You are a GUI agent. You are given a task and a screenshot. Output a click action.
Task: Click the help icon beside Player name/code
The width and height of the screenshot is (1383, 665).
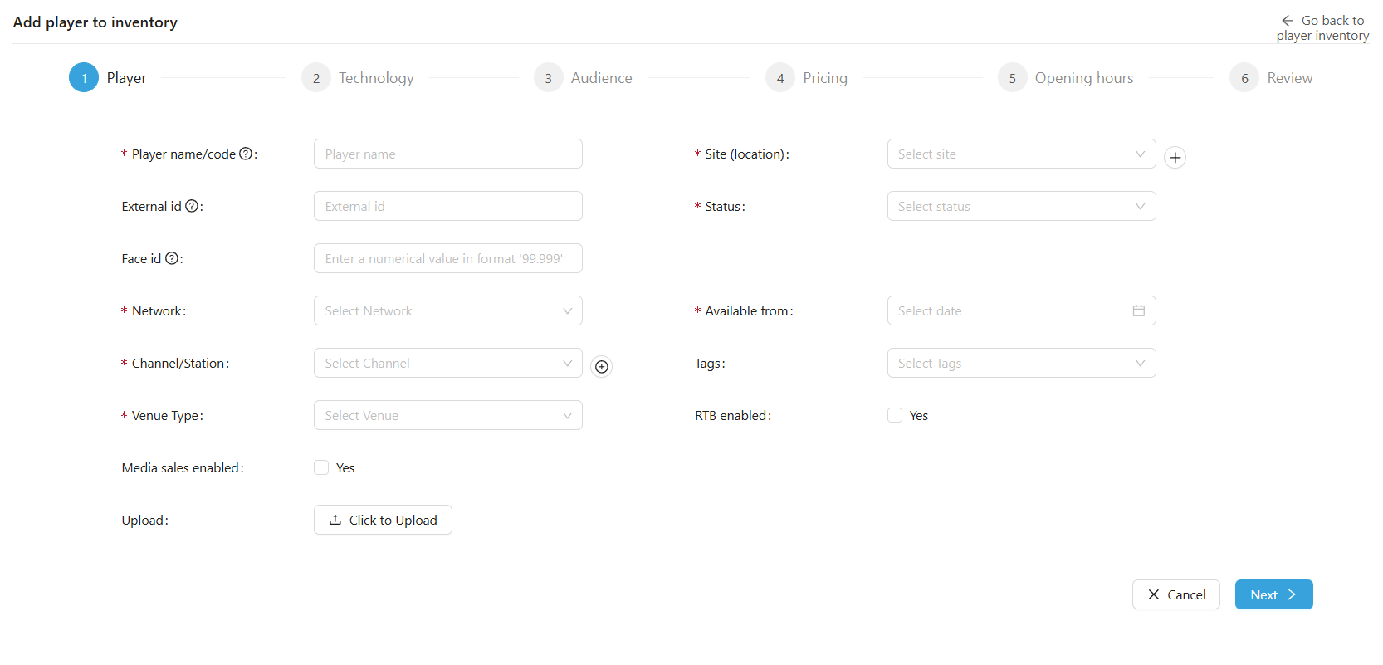[x=246, y=154]
